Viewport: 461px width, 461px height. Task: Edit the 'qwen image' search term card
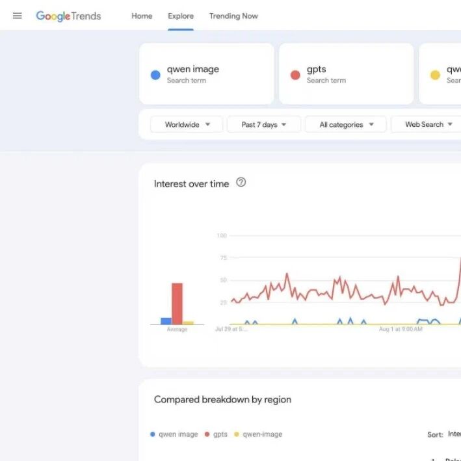coord(206,73)
